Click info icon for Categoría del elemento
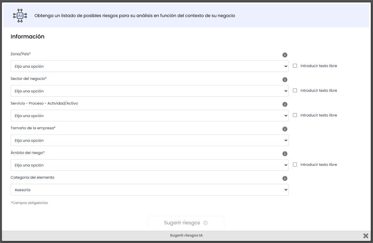This screenshot has height=243, width=373. click(285, 178)
